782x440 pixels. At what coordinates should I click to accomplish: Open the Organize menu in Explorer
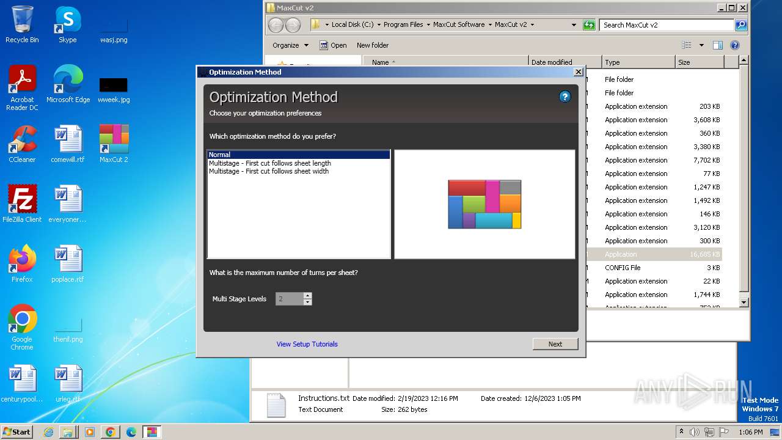pyautogui.click(x=291, y=45)
